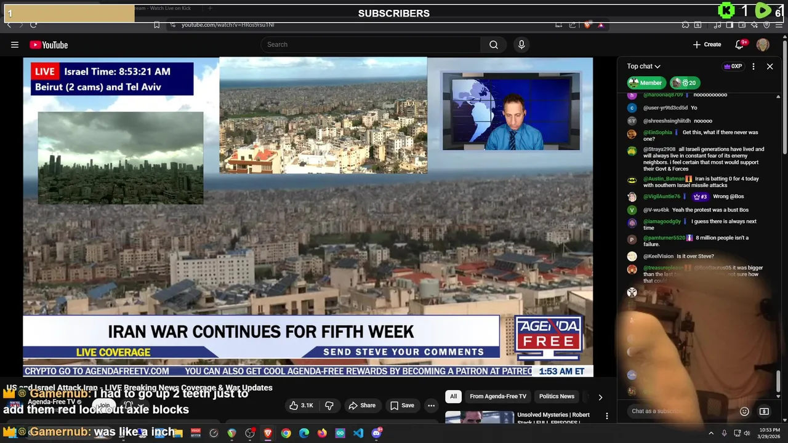The height and width of the screenshot is (443, 788).
Task: Open Agenda-Free TV channel name link
Action: pyautogui.click(x=52, y=402)
